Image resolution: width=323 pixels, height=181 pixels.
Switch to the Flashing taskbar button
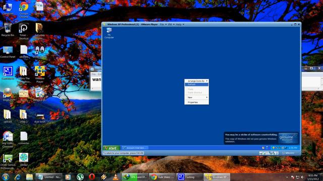click(190, 177)
